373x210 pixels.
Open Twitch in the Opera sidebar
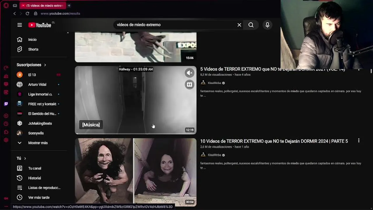[6, 104]
